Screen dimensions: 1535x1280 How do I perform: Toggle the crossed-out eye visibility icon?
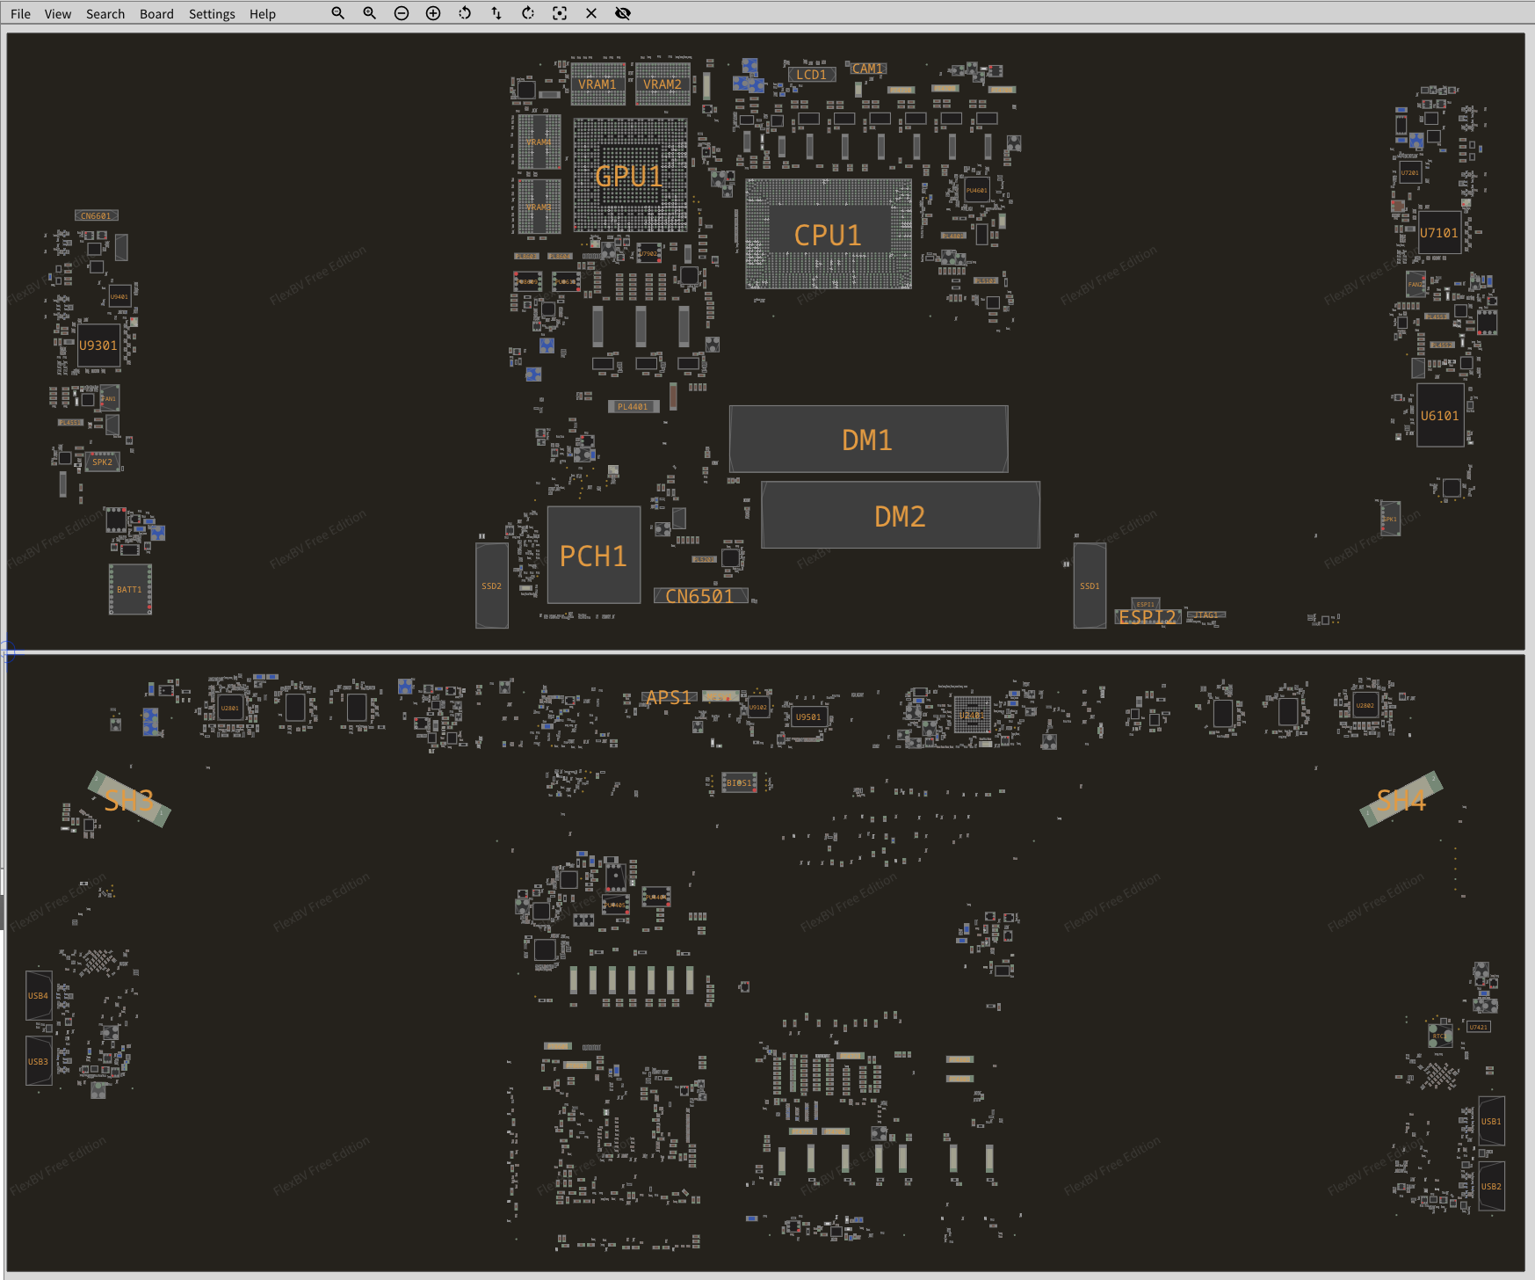pyautogui.click(x=623, y=13)
